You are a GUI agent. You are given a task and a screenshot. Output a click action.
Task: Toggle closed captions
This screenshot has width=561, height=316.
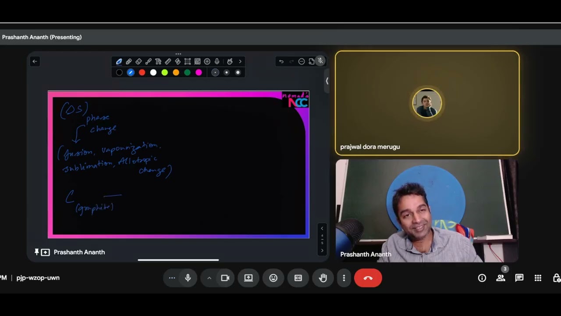tap(298, 278)
